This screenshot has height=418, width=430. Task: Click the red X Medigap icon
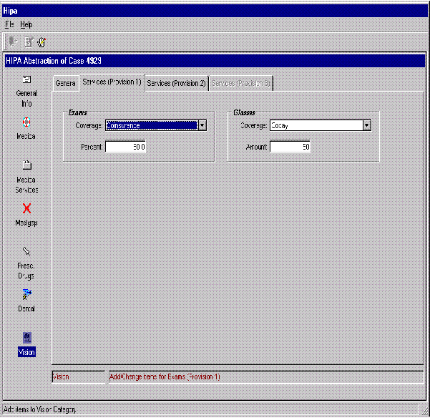coord(26,208)
